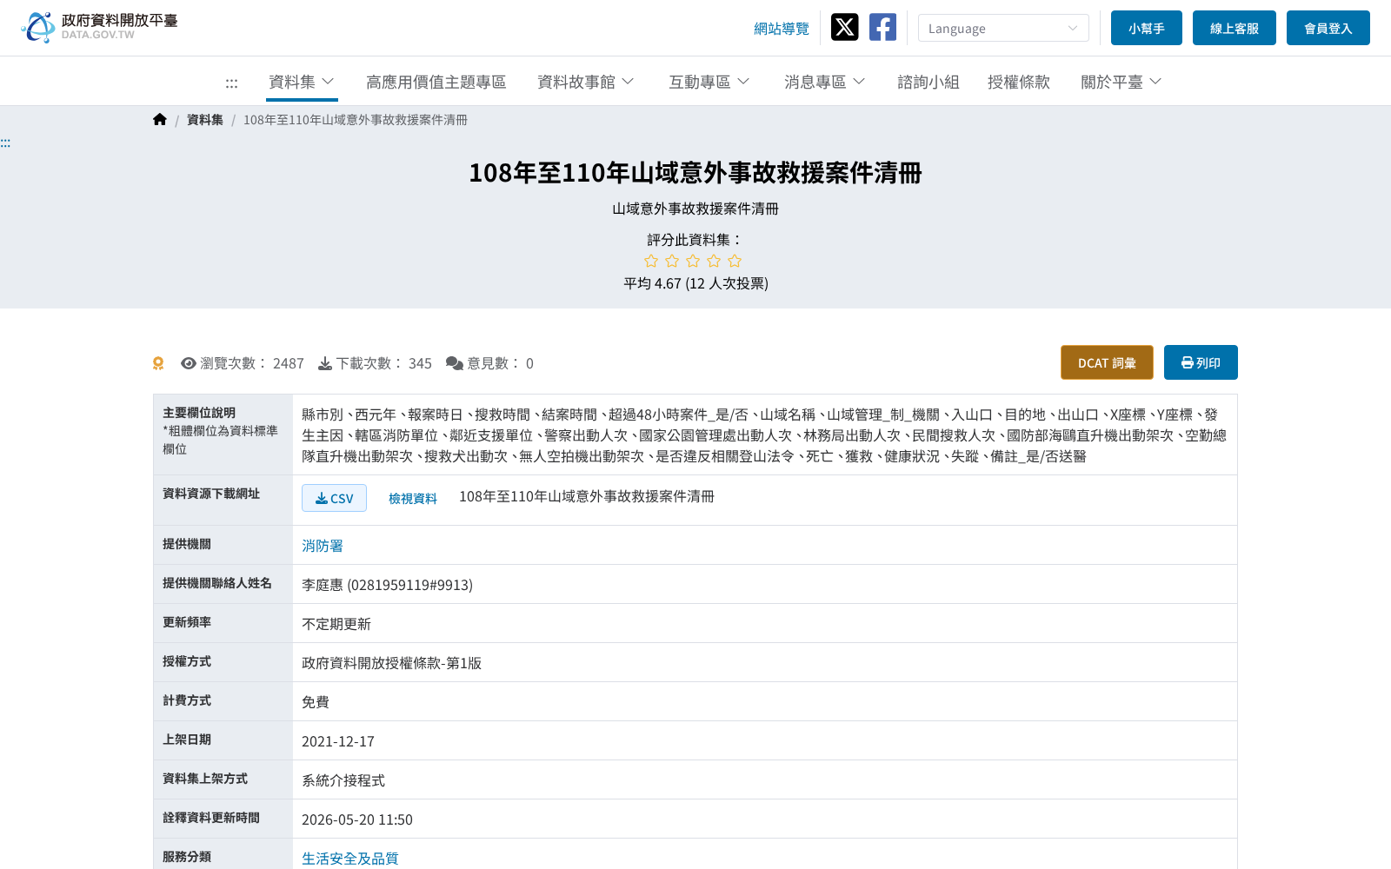This screenshot has width=1391, height=869.
Task: Click the 平均 4.67 (12 人次投票) text
Action: coord(695,283)
